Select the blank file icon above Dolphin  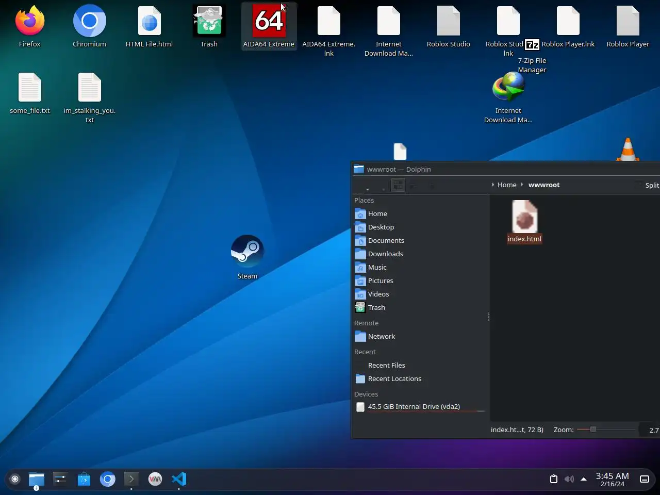pyautogui.click(x=400, y=152)
